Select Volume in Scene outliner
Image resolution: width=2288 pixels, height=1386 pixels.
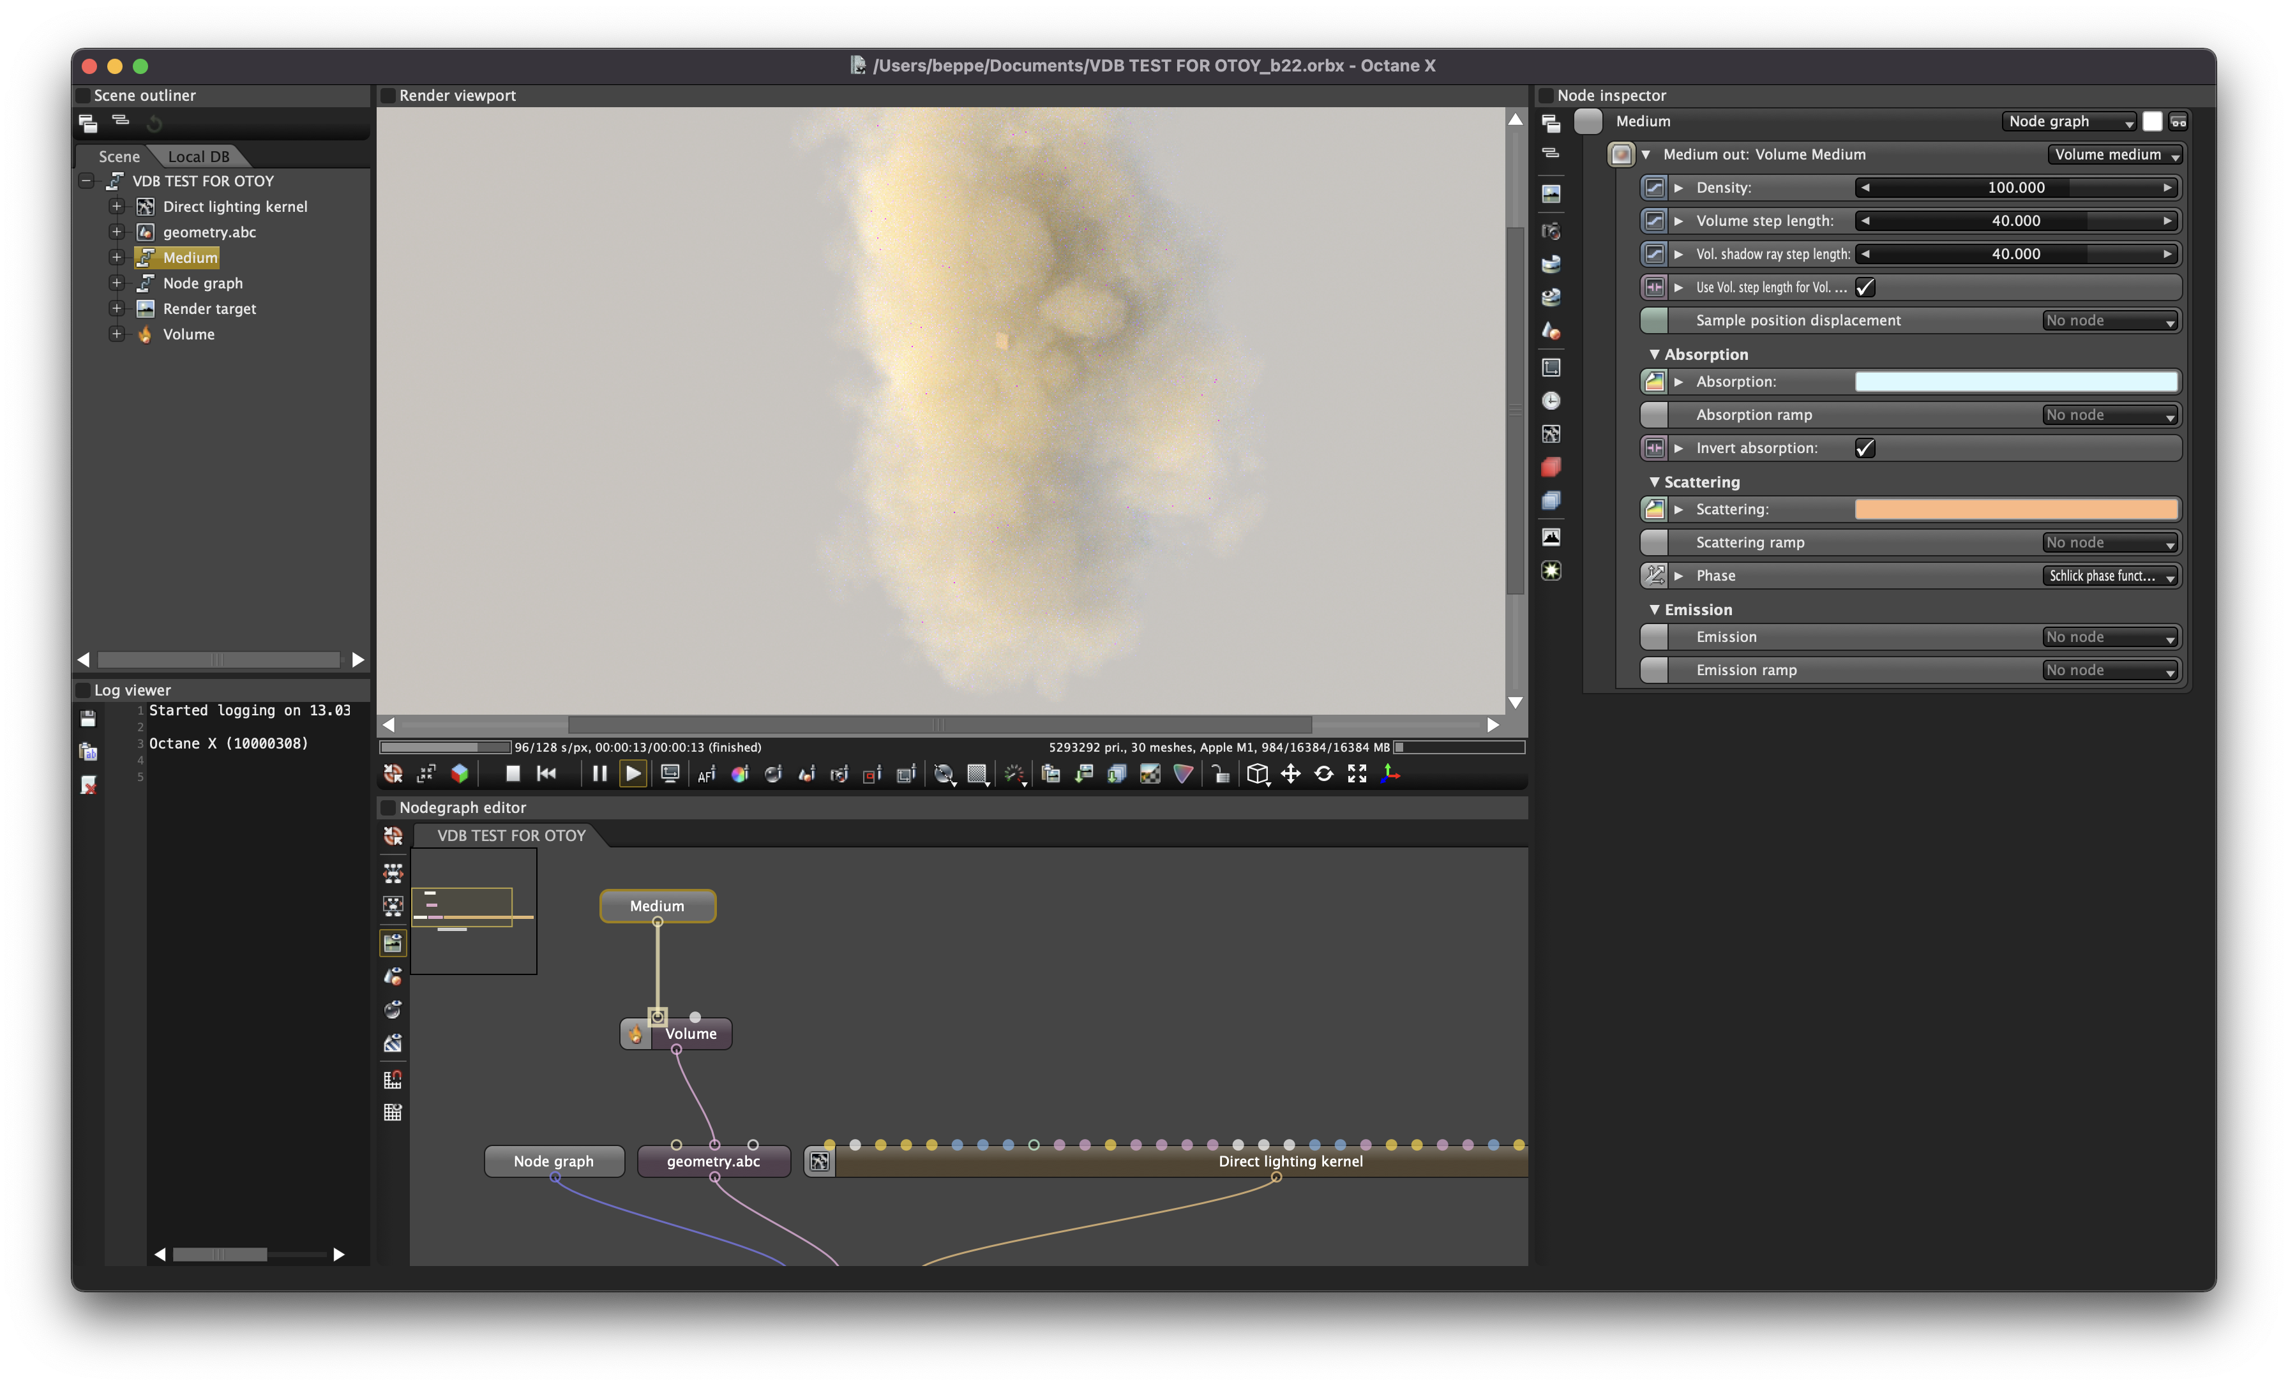(x=188, y=334)
